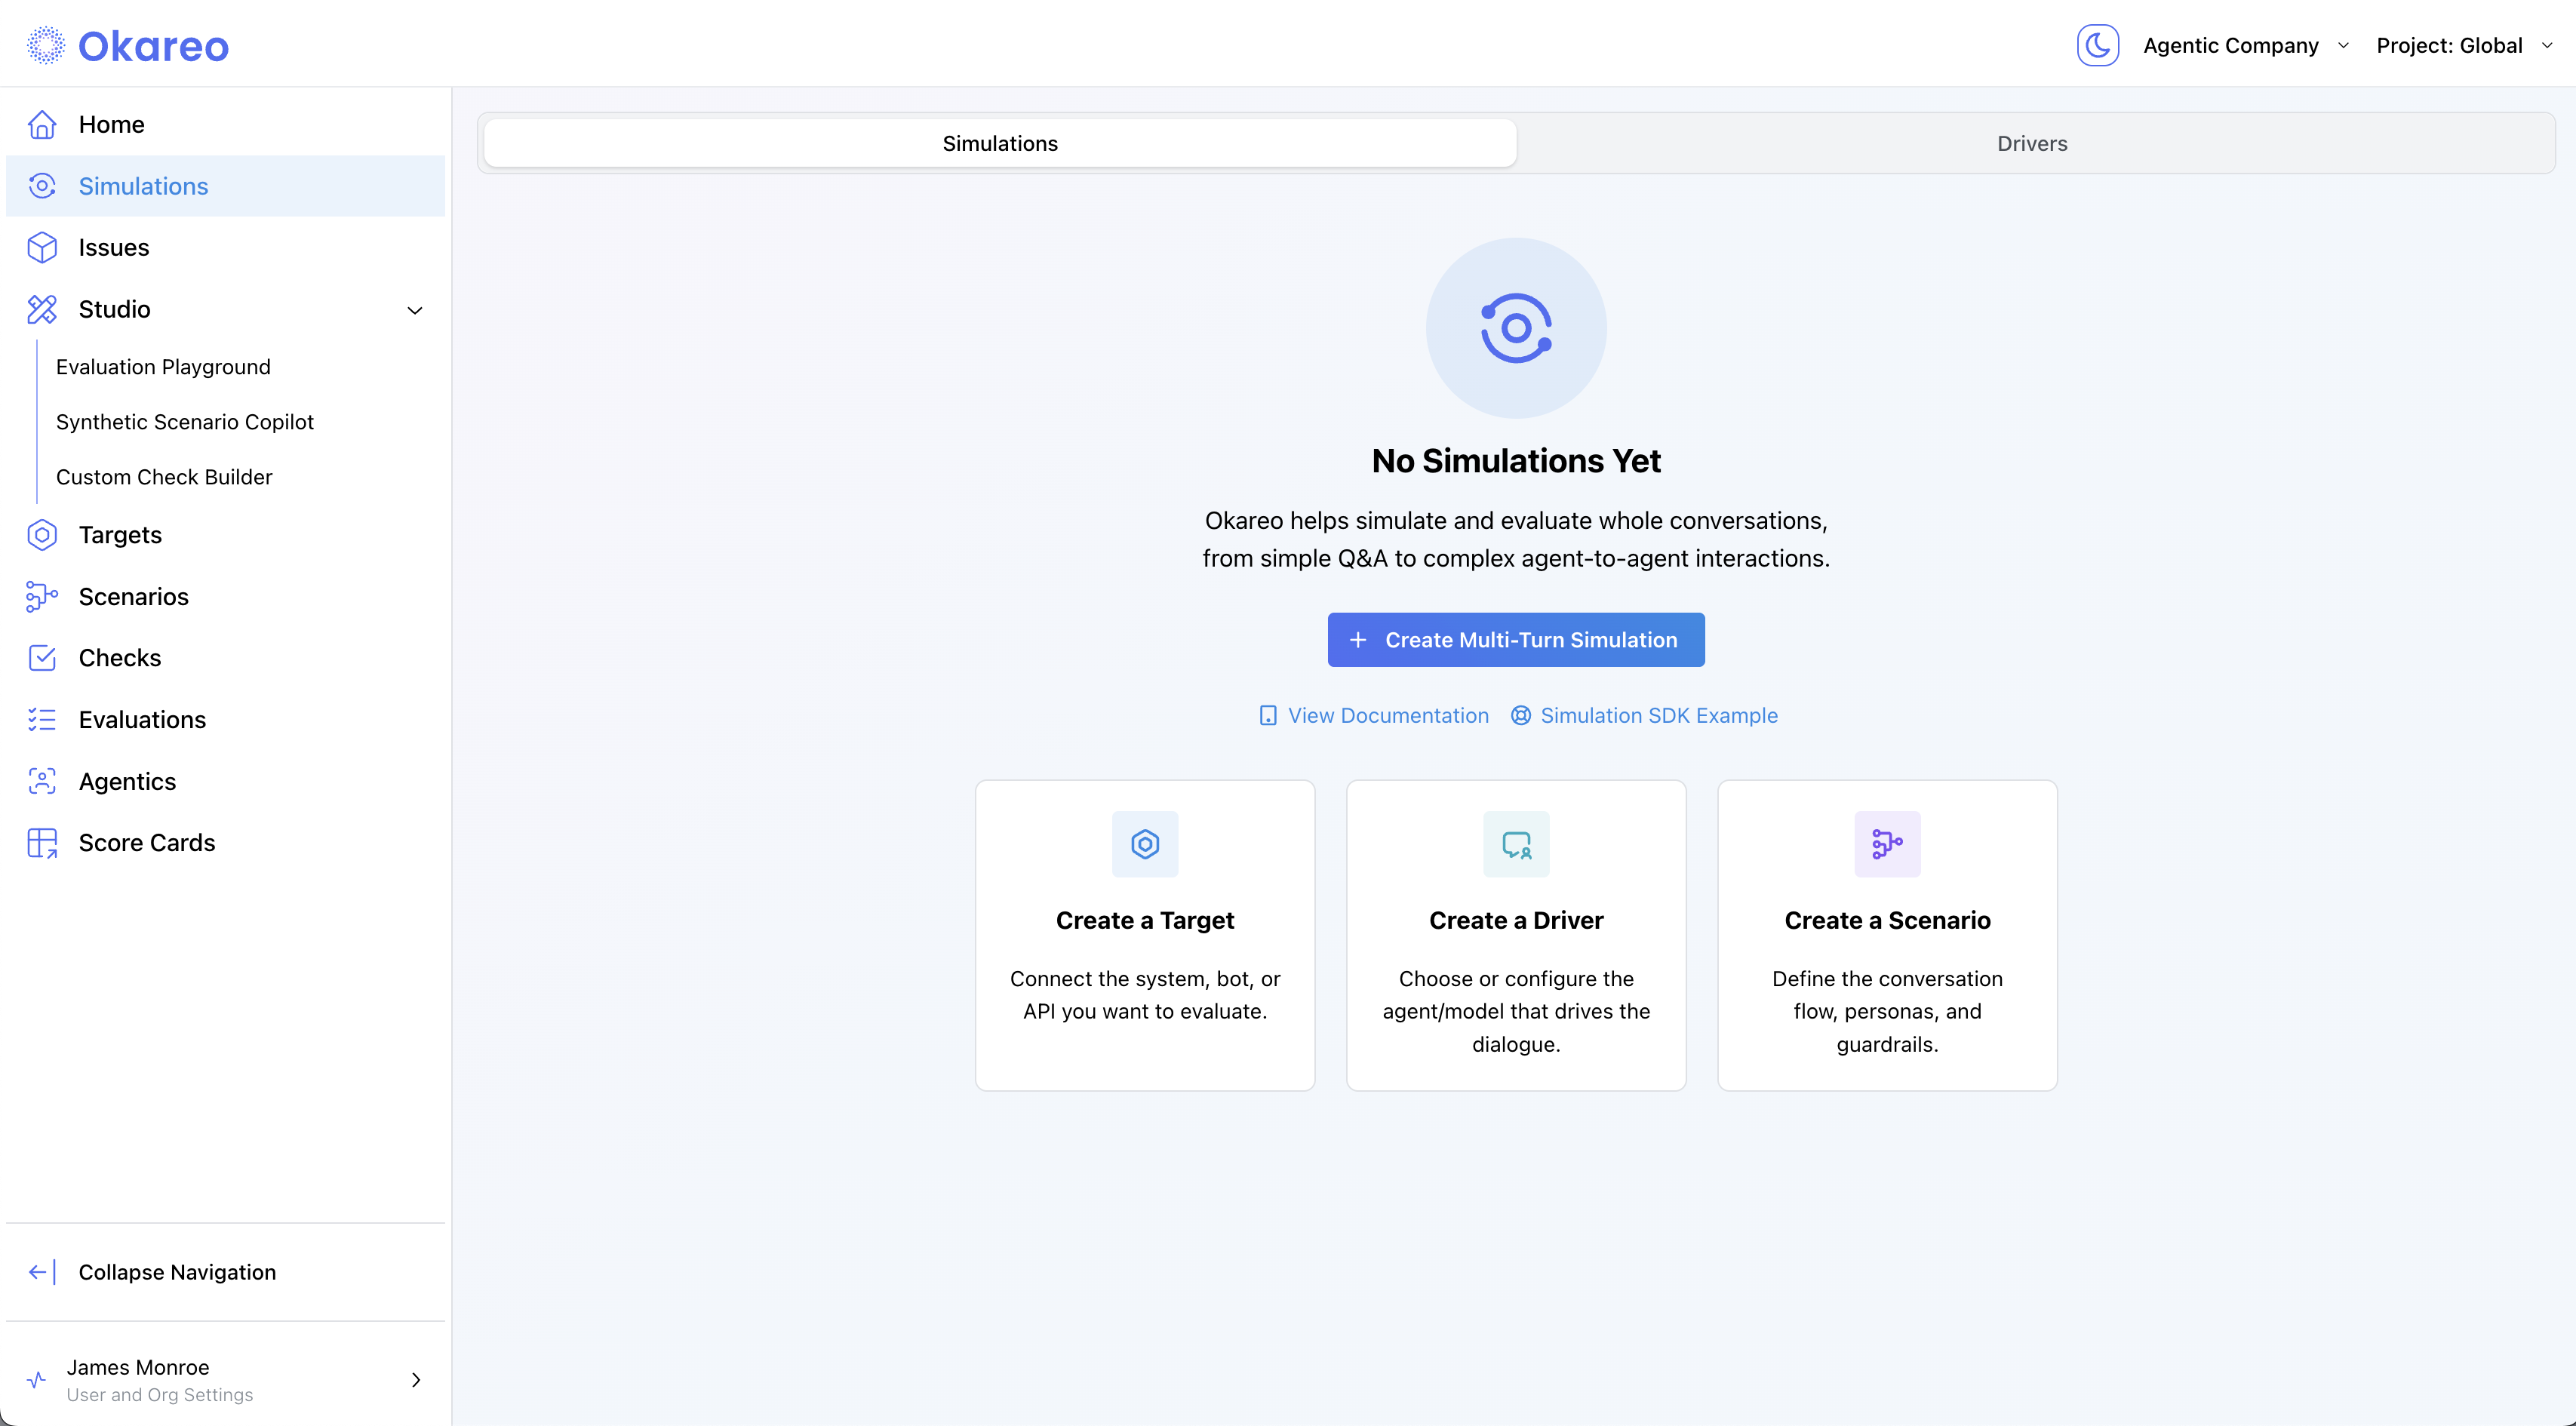
Task: Click the Issues cube icon
Action: pos(42,248)
